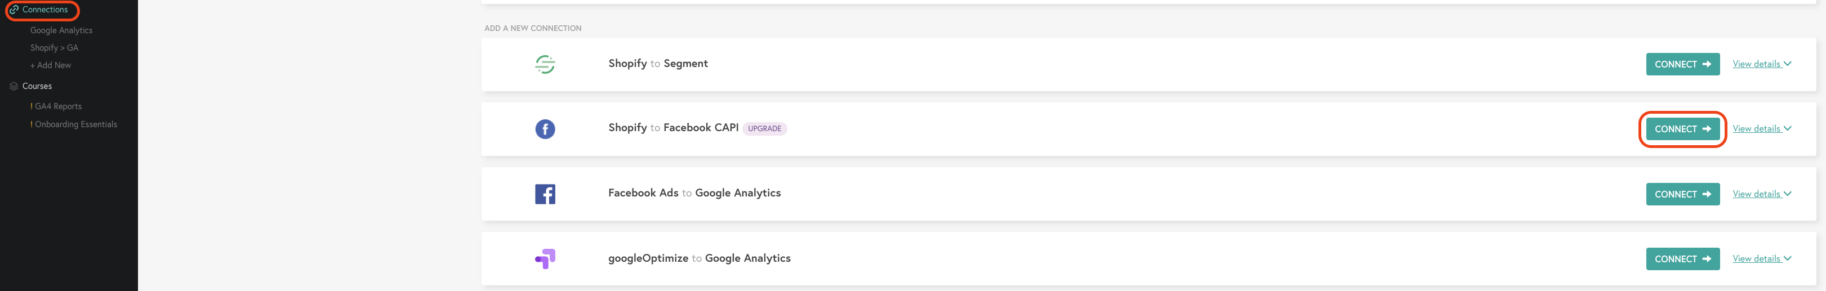This screenshot has width=1826, height=291.
Task: Open Google Analytics in the sidebar
Action: pos(61,30)
